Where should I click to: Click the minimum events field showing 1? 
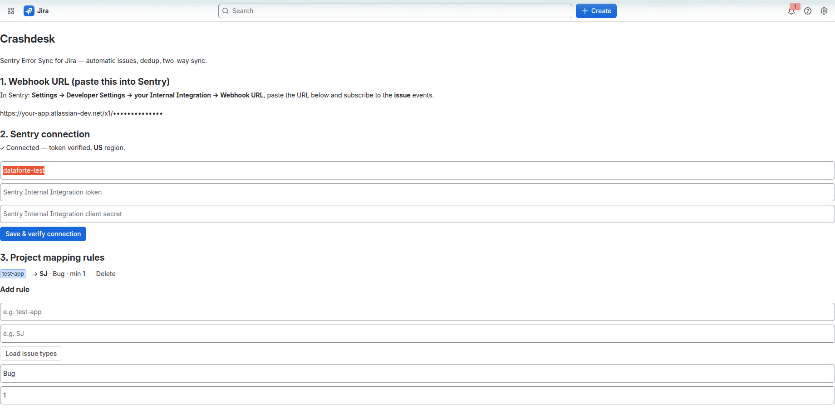[417, 395]
